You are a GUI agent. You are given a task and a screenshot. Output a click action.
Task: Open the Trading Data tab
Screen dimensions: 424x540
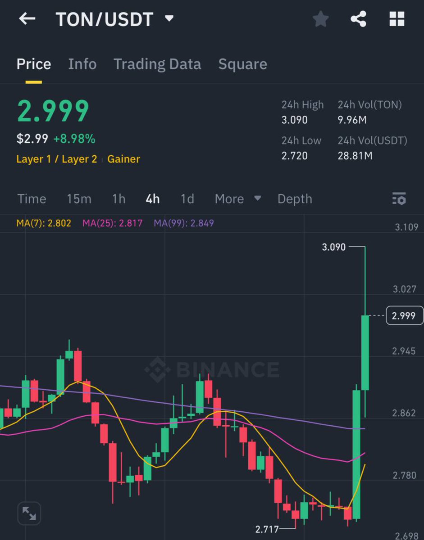[x=157, y=64]
